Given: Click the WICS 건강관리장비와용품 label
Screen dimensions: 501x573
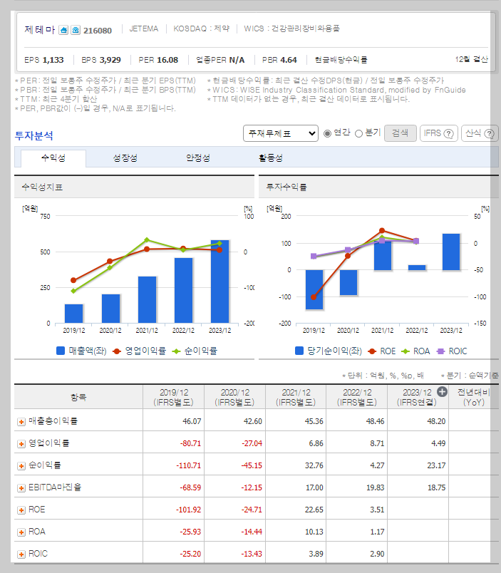Looking at the screenshot, I should tap(291, 29).
